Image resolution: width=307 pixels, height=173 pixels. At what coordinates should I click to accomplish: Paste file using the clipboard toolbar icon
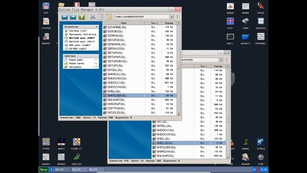(x=108, y=17)
